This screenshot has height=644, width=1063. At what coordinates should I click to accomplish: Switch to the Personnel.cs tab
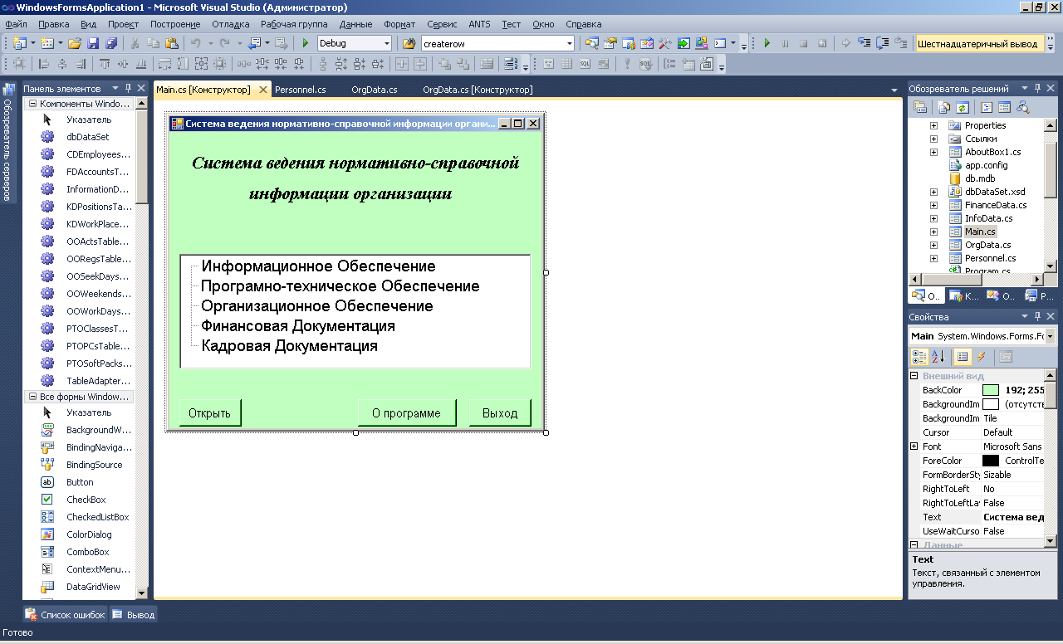300,90
